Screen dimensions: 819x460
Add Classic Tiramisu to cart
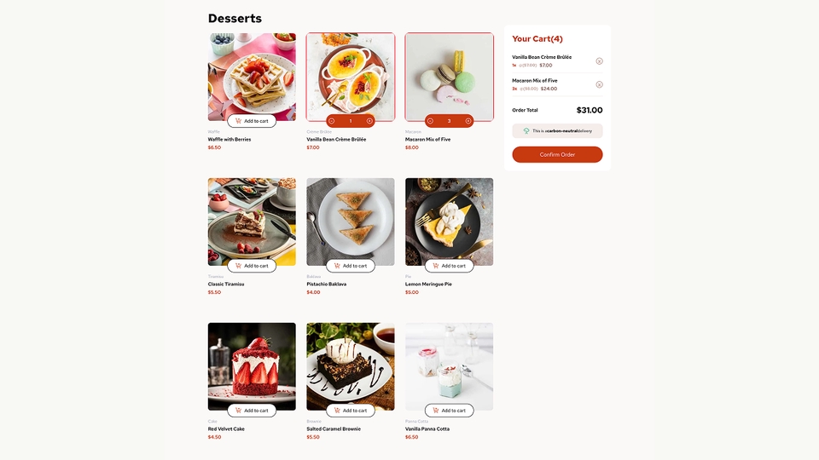point(252,266)
